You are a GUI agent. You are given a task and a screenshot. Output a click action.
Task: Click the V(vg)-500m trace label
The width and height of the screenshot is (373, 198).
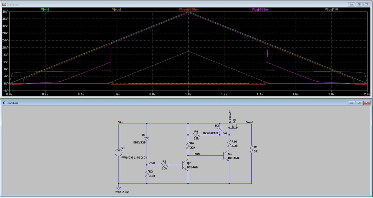pos(260,9)
